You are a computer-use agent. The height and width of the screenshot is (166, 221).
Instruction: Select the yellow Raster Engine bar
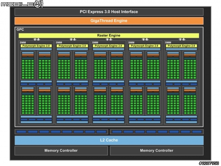click(109, 35)
